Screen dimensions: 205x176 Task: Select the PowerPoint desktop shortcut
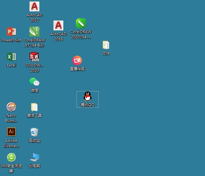(11, 32)
